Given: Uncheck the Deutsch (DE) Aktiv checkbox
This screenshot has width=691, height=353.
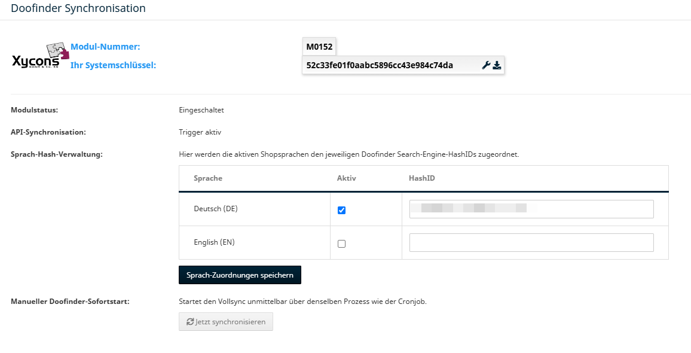Looking at the screenshot, I should tap(341, 211).
